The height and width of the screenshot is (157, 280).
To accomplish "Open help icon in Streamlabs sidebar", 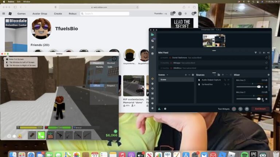I will click(152, 103).
